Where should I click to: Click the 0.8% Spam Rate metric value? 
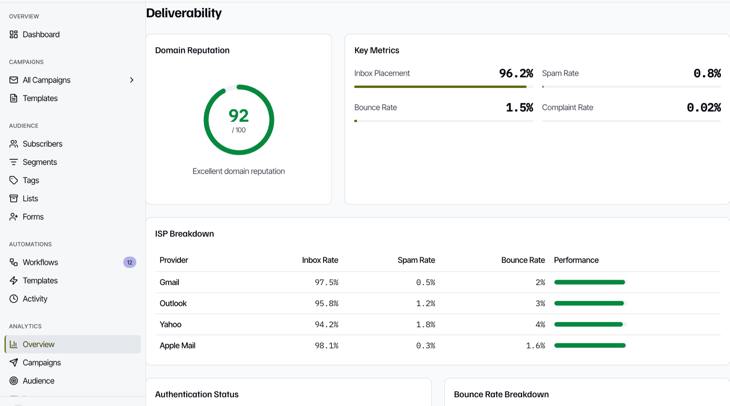[x=707, y=73]
